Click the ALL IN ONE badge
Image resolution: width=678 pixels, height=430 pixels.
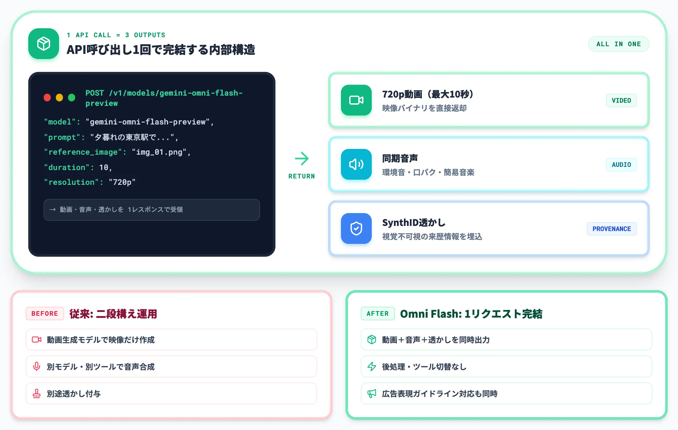coord(619,44)
